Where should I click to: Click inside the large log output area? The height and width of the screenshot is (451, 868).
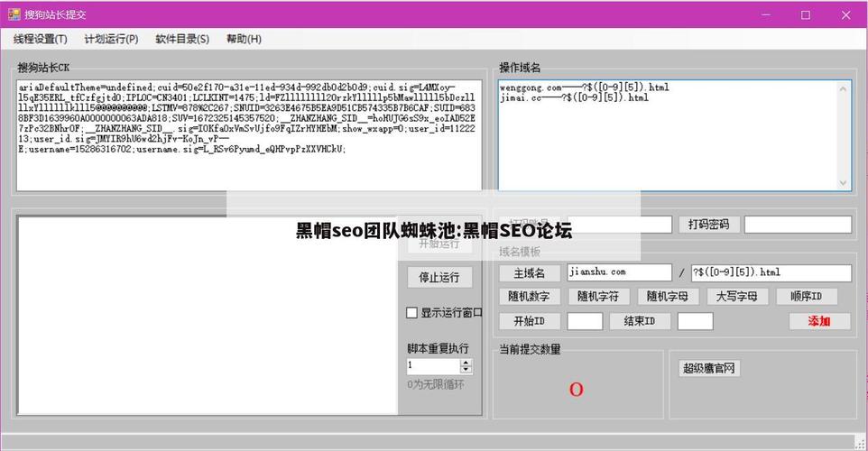coord(208,316)
